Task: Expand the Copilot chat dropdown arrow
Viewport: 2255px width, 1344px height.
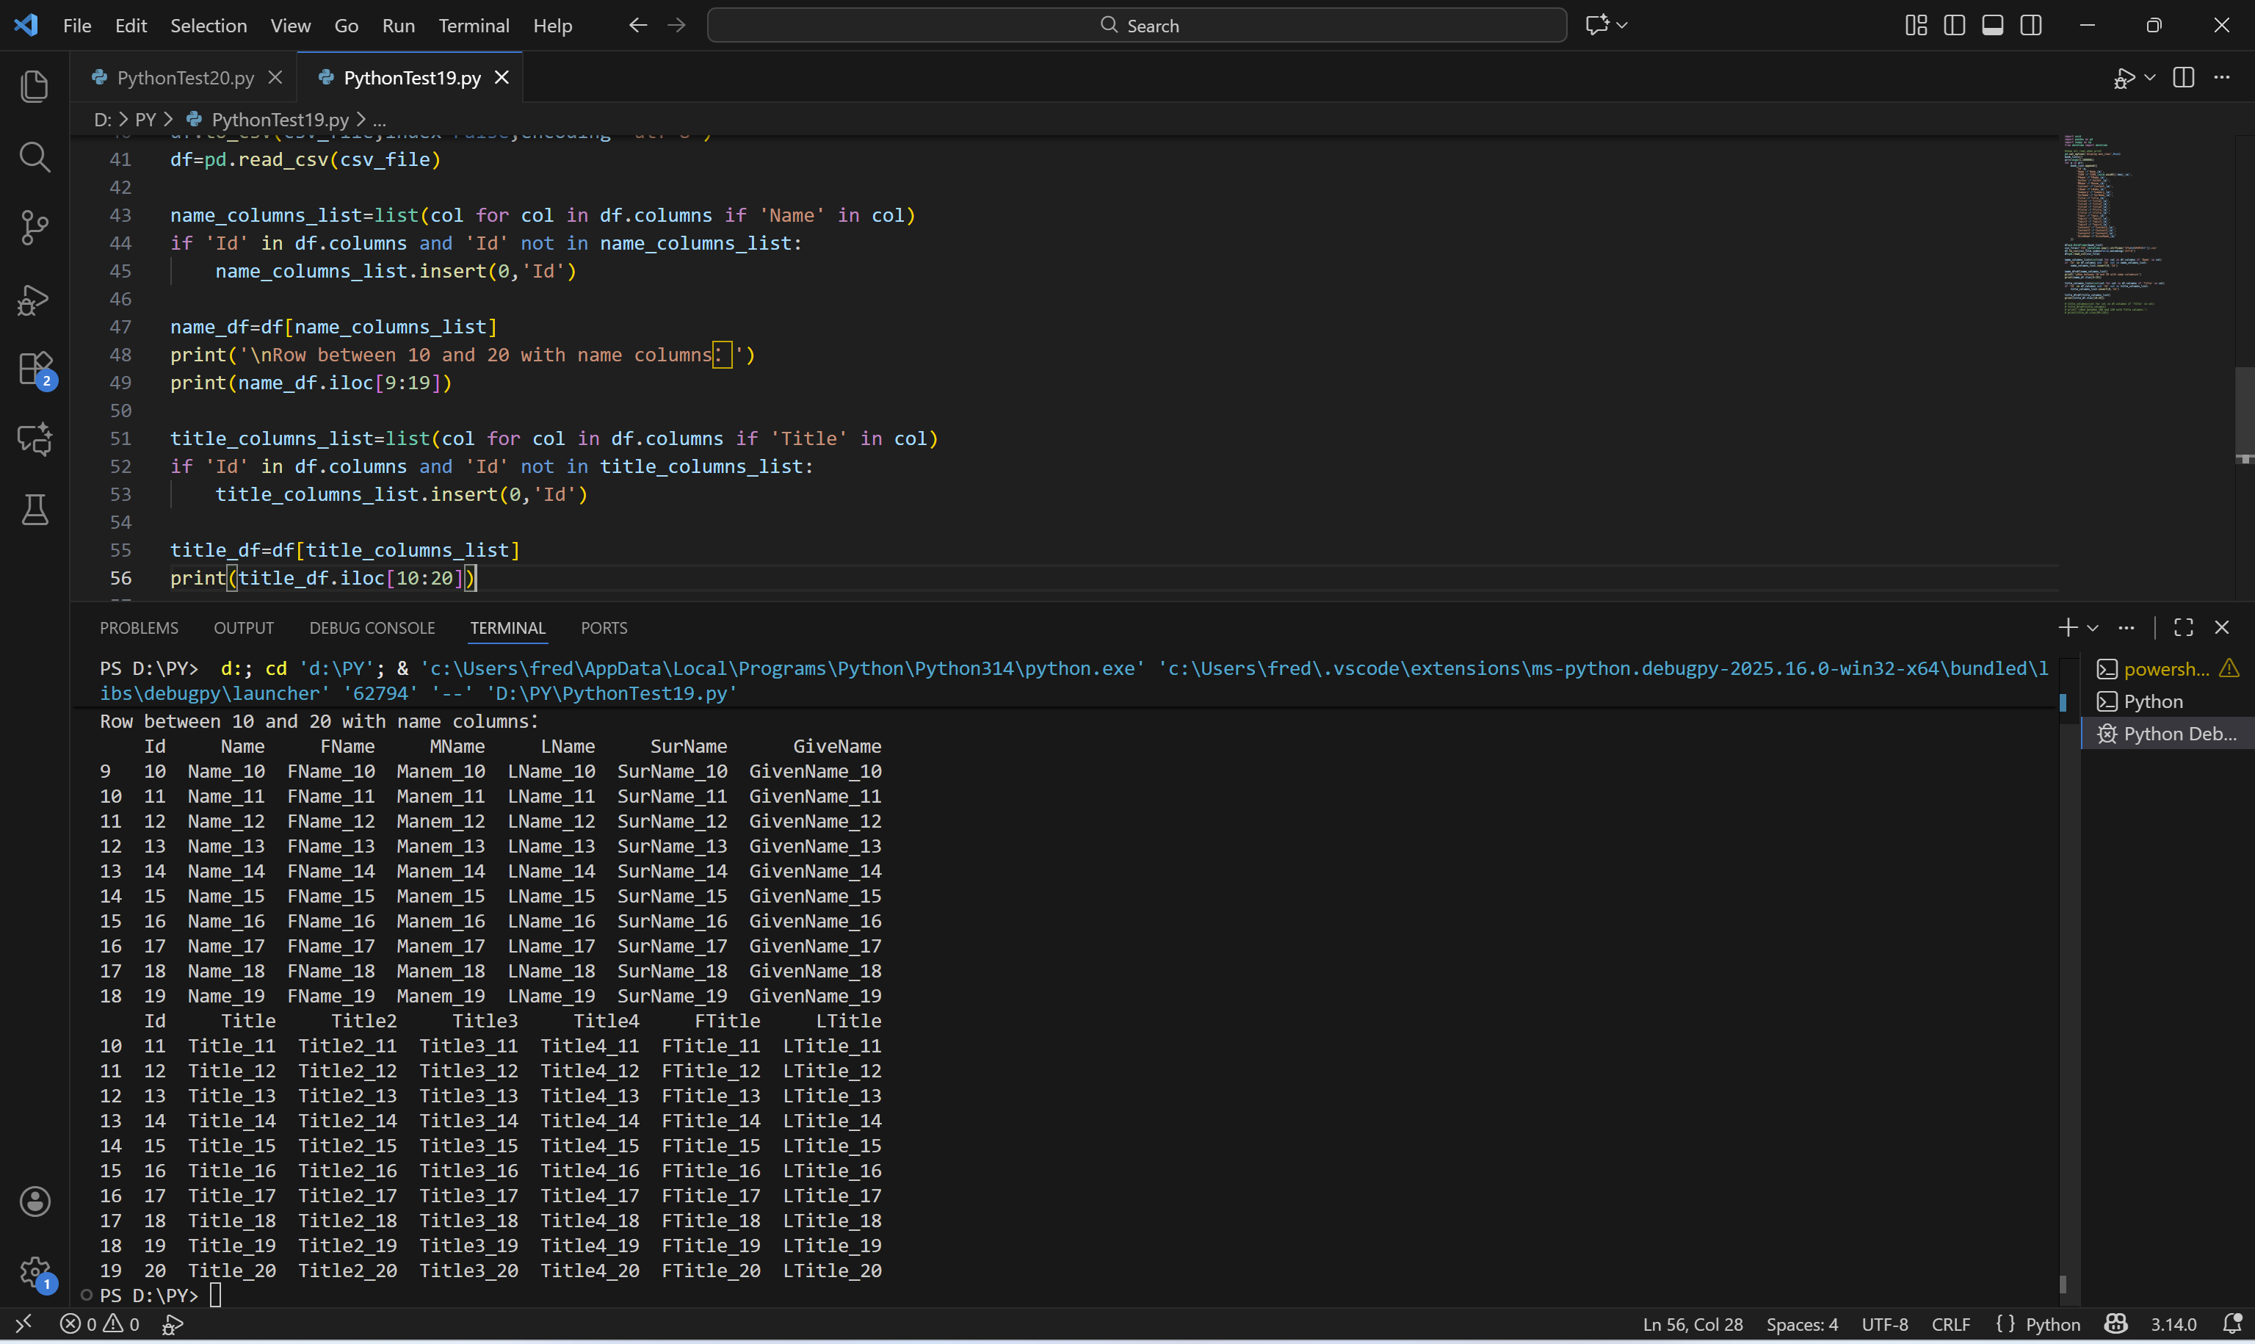Action: pyautogui.click(x=1622, y=26)
